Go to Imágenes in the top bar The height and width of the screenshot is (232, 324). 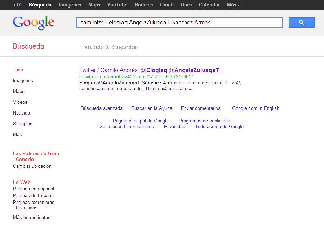(70, 5)
